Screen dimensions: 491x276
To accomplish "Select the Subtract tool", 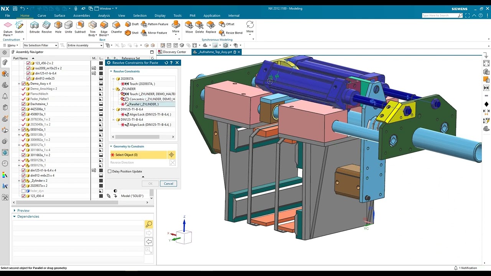I will [80, 27].
